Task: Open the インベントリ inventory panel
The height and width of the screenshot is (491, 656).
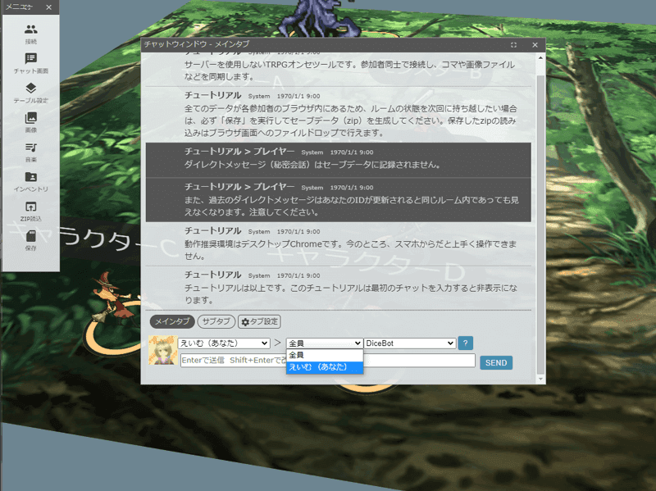Action: (30, 182)
